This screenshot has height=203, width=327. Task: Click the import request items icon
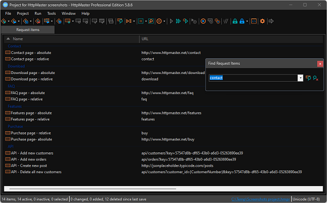47,21
